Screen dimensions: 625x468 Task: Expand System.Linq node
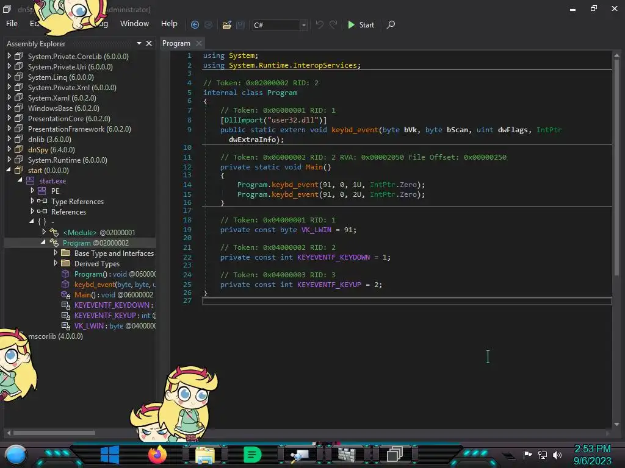point(9,77)
